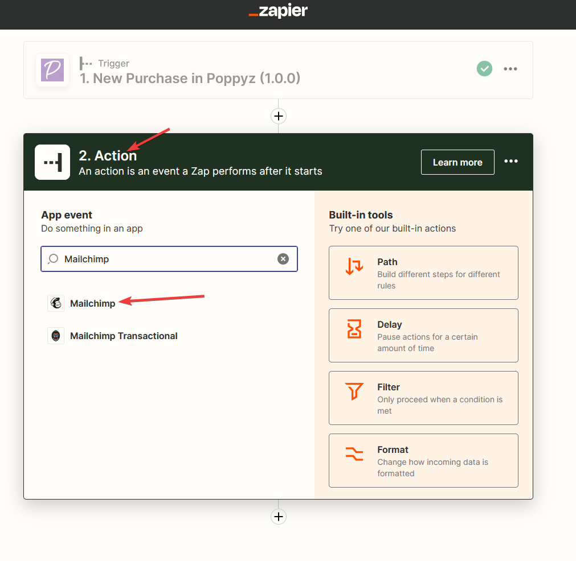Select the Format built-in tool

[x=423, y=461]
